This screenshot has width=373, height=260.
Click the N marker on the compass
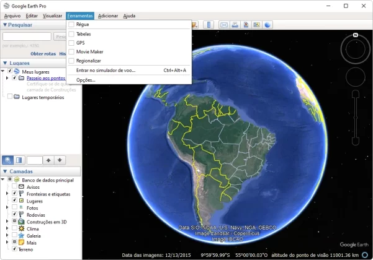click(356, 35)
